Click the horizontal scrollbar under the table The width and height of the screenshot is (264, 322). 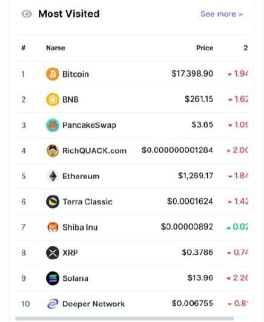pos(125,318)
